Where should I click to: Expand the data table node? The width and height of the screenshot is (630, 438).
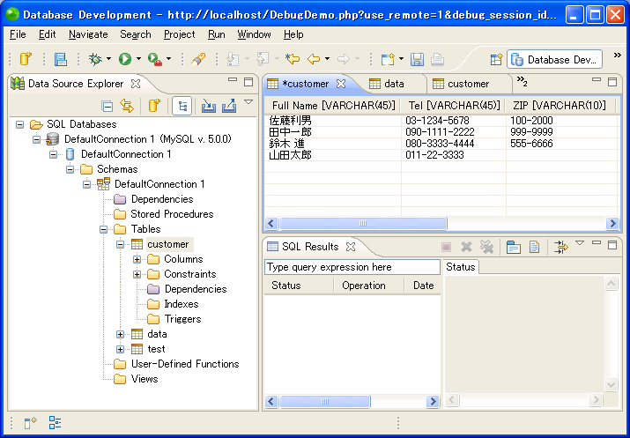[121, 334]
